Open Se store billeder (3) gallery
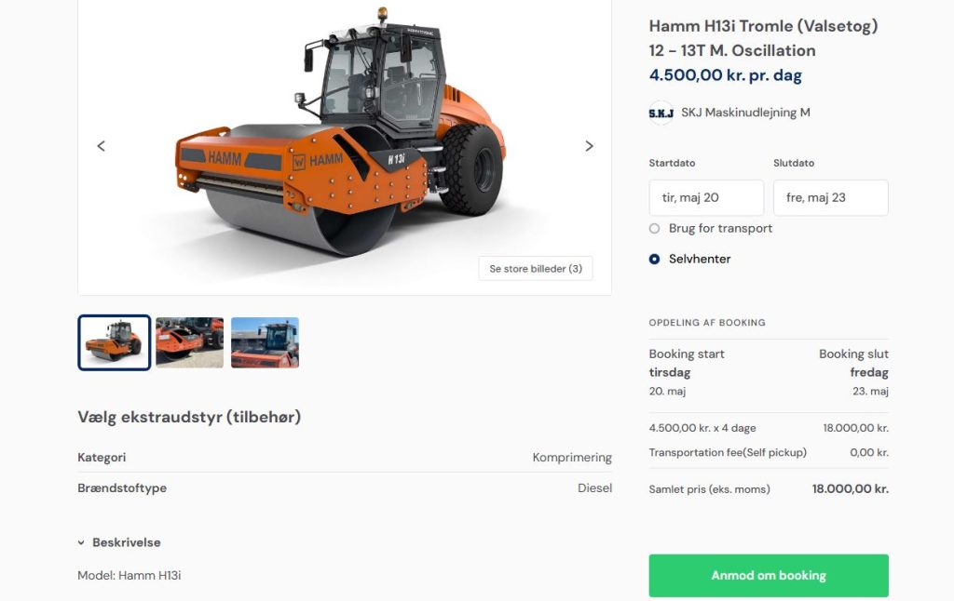 pyautogui.click(x=536, y=269)
